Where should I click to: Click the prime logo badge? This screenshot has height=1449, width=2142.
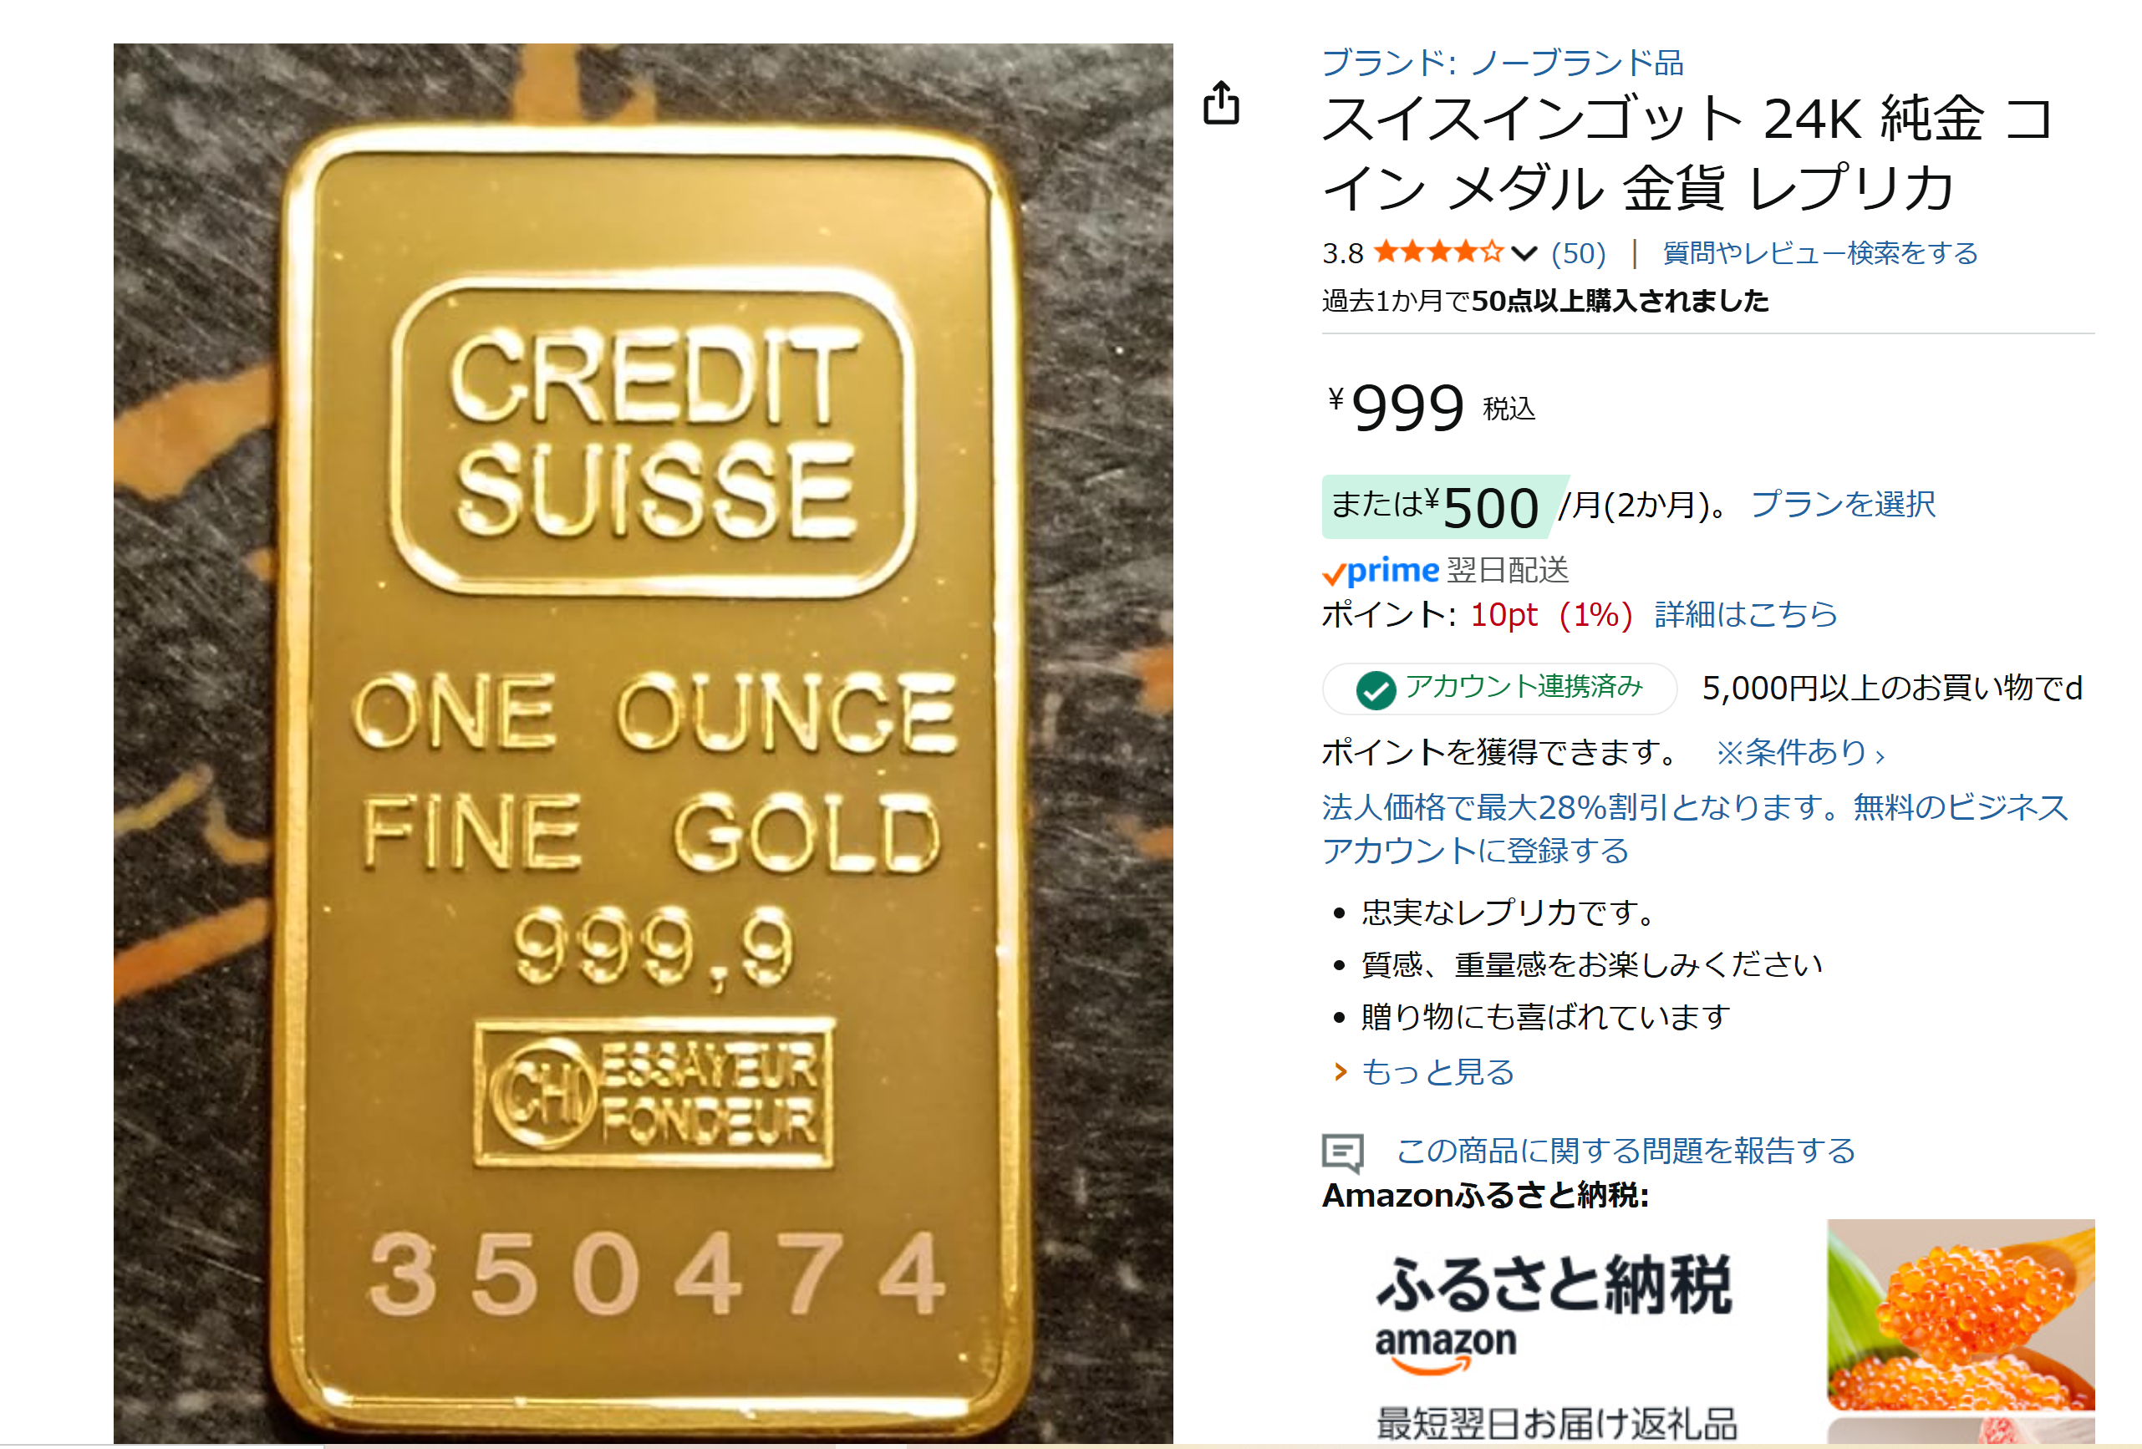pyautogui.click(x=1381, y=572)
